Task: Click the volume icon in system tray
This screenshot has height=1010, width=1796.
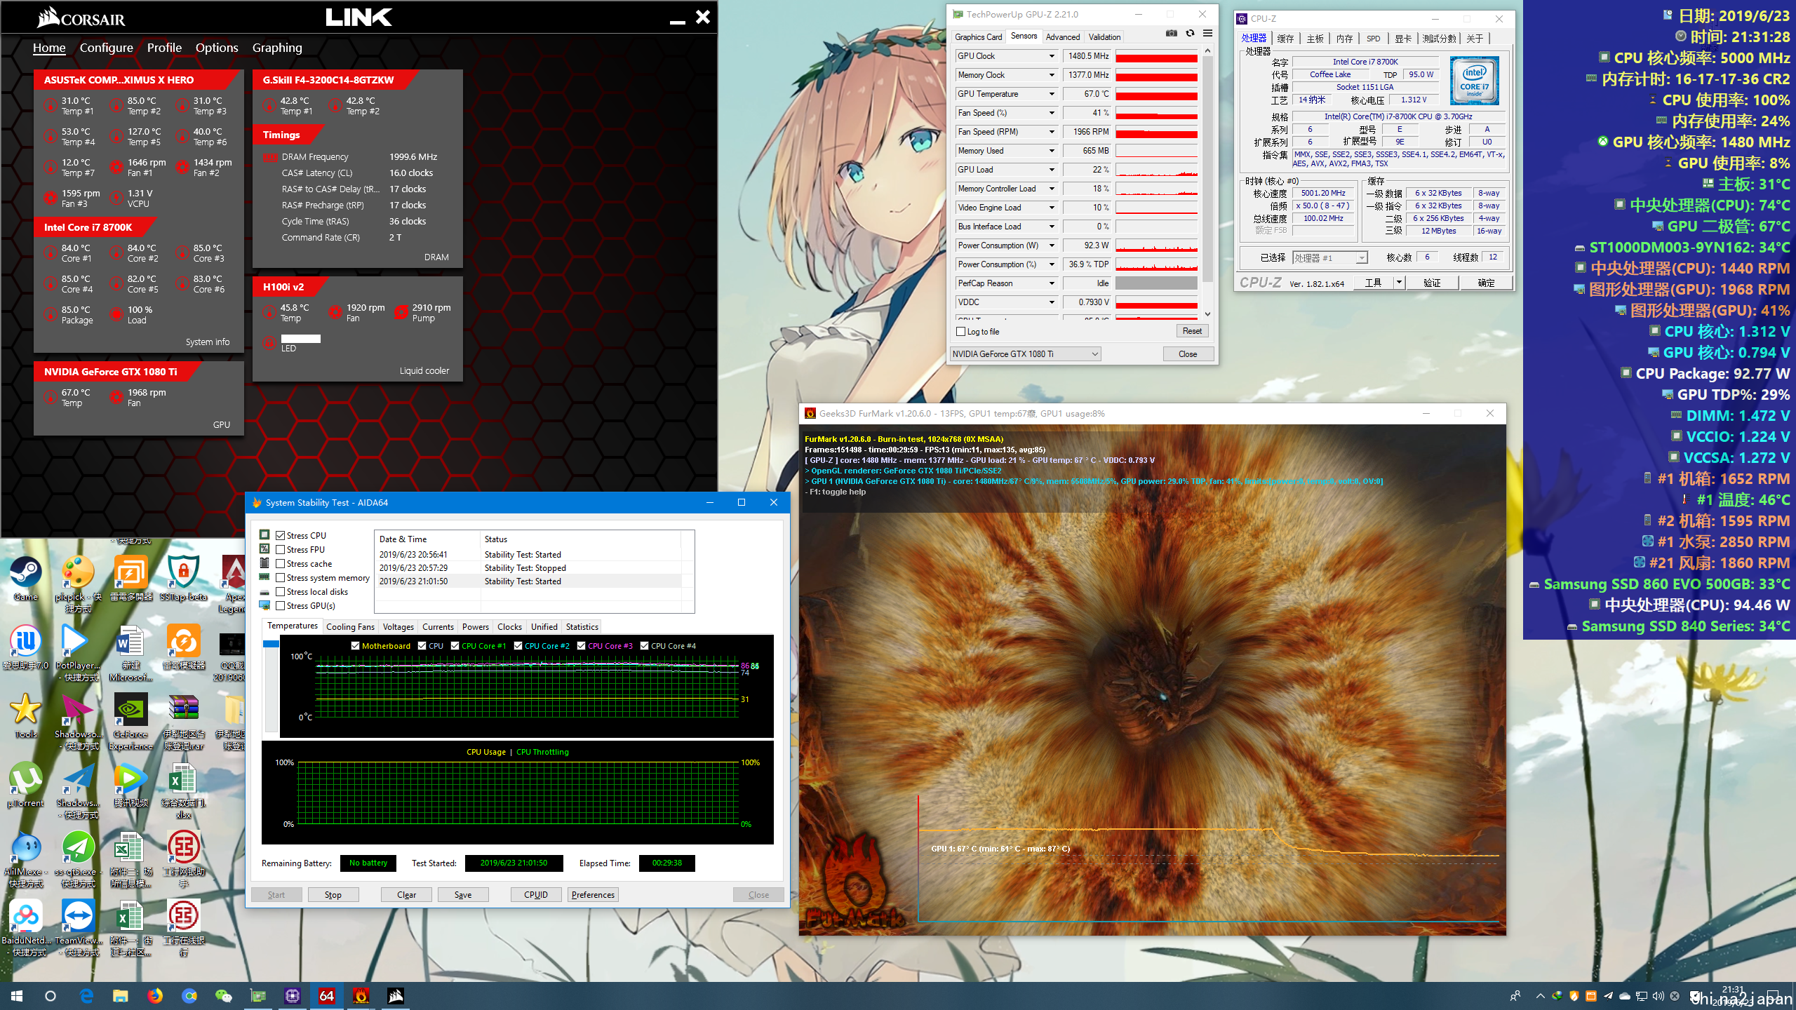Action: tap(1658, 996)
